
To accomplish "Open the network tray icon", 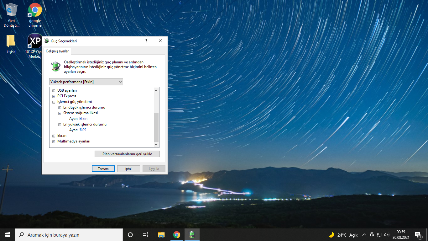I will (x=379, y=235).
